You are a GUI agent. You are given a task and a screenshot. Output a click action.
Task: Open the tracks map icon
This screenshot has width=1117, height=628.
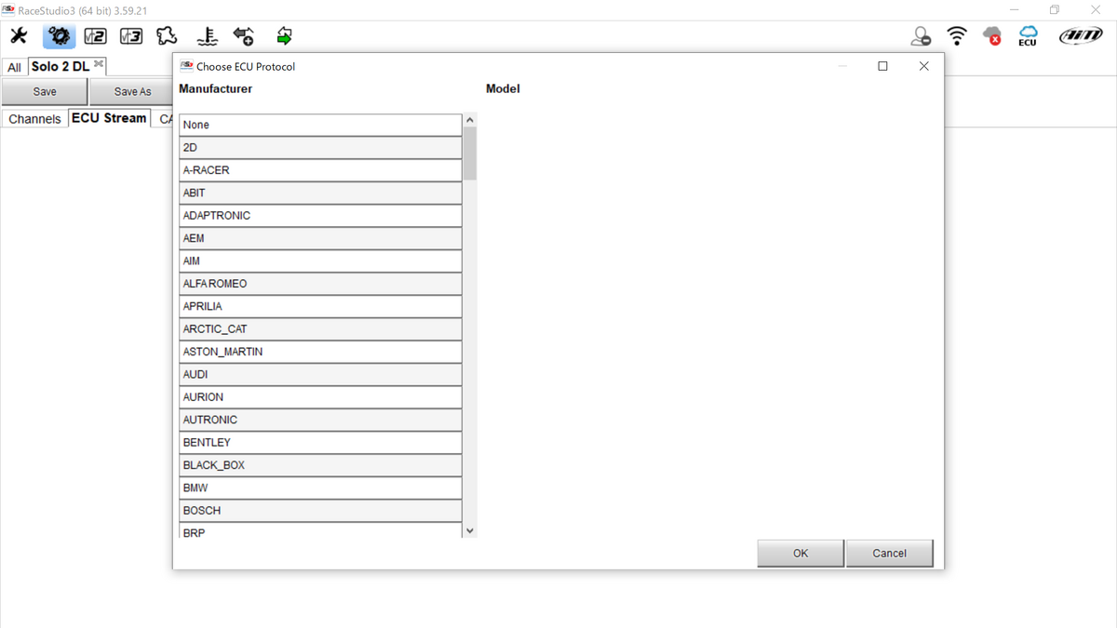click(x=167, y=36)
